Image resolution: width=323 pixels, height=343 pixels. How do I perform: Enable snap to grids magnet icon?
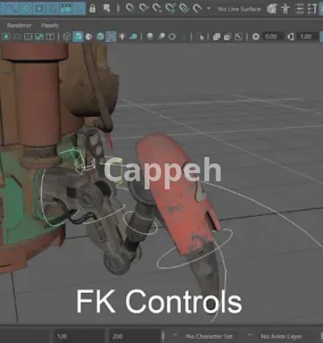tap(130, 8)
